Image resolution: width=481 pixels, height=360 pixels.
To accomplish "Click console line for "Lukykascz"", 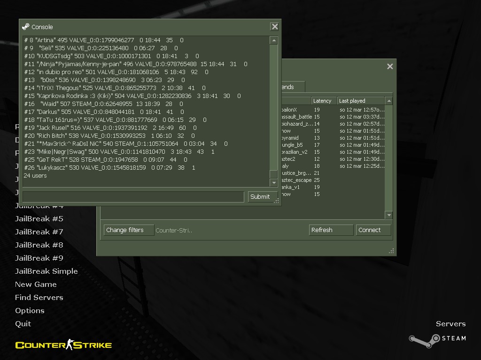I will pos(109,167).
